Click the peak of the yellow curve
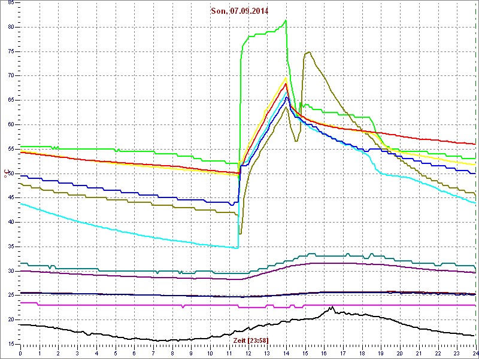 (x=286, y=78)
